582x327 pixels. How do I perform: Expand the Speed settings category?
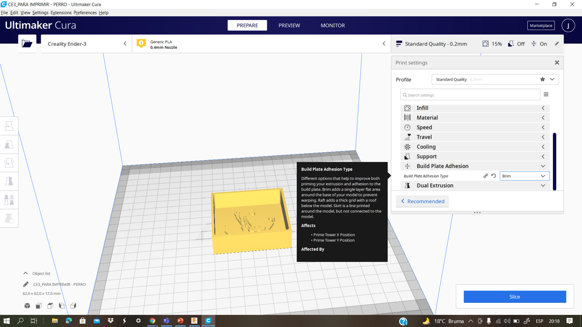click(475, 127)
